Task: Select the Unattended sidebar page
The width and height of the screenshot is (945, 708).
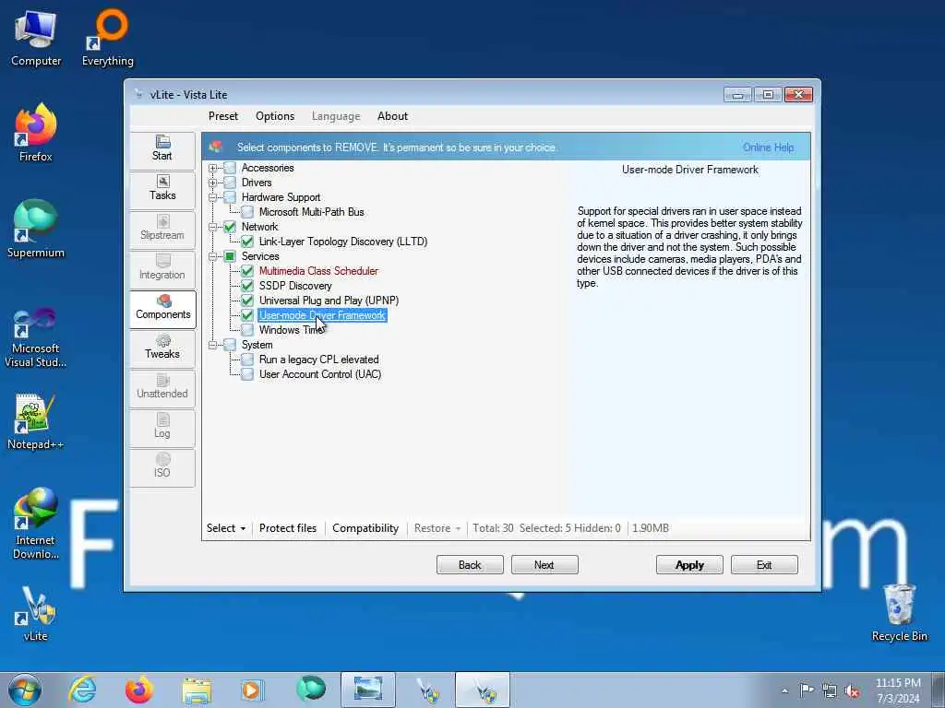Action: point(162,388)
